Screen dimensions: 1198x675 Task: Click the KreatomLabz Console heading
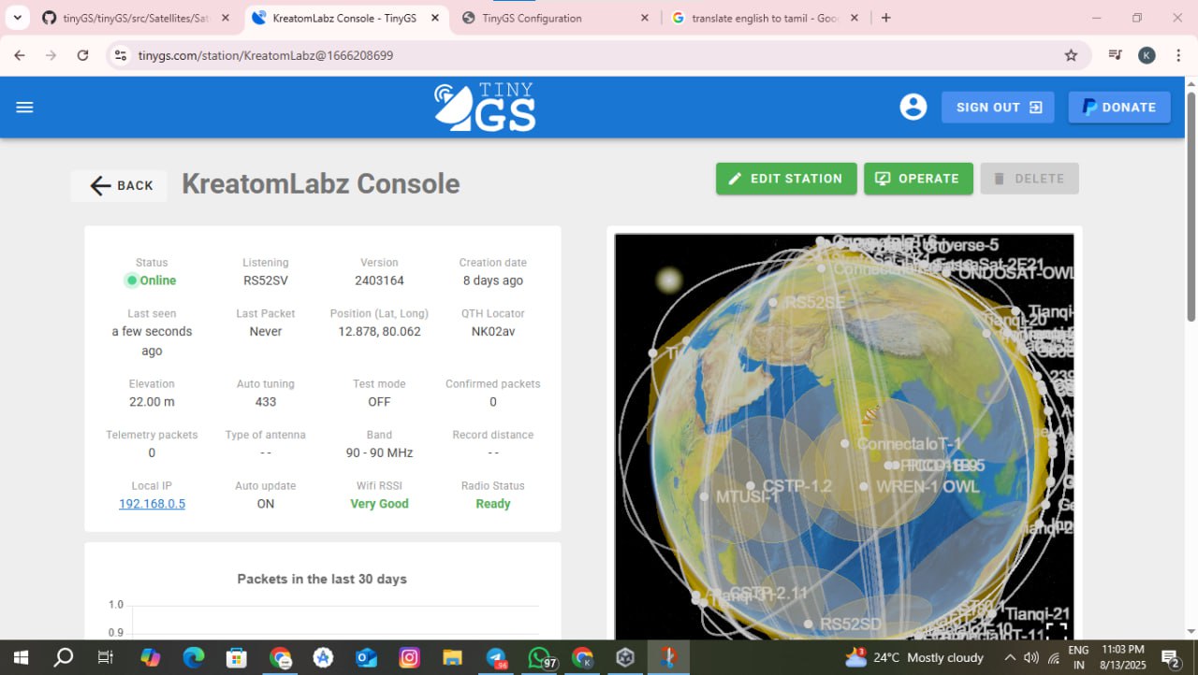point(320,184)
